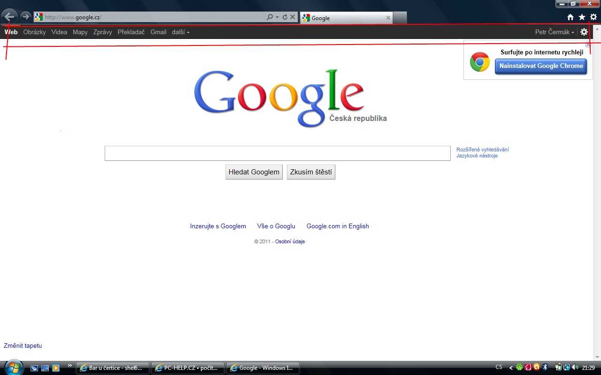Expand the quick launch overflow chevron

point(70,366)
